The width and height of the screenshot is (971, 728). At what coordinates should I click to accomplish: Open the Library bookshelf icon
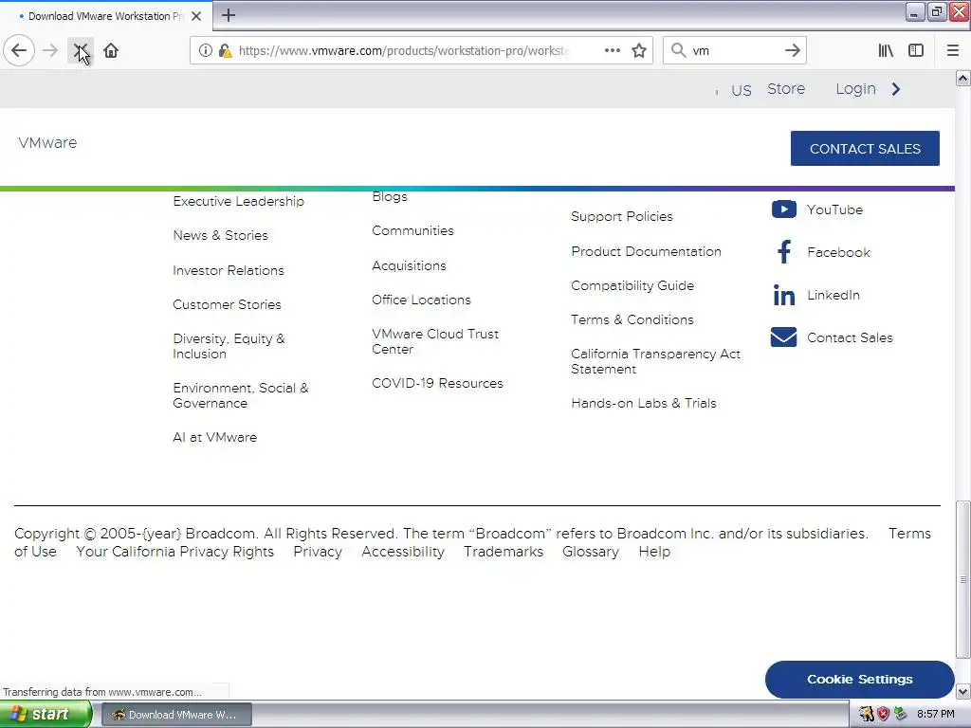(x=886, y=50)
